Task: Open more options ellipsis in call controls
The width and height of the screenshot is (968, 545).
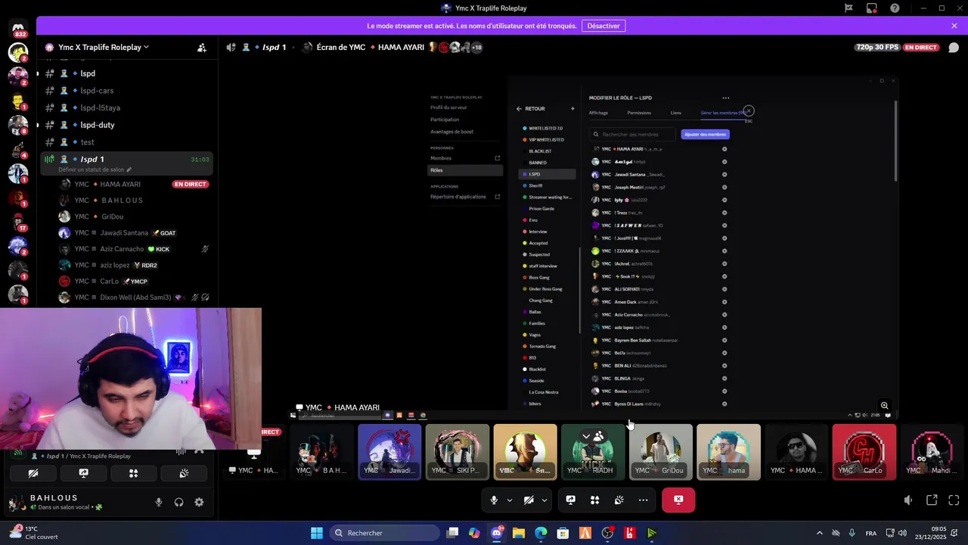Action: (643, 500)
